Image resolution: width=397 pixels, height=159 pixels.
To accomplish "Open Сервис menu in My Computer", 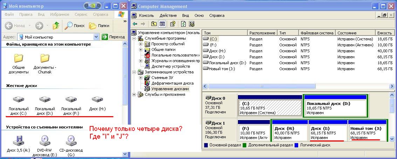I will coord(81,14).
